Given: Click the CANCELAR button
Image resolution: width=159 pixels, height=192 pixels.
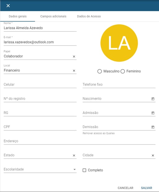Looking at the screenshot, I should [126, 188].
